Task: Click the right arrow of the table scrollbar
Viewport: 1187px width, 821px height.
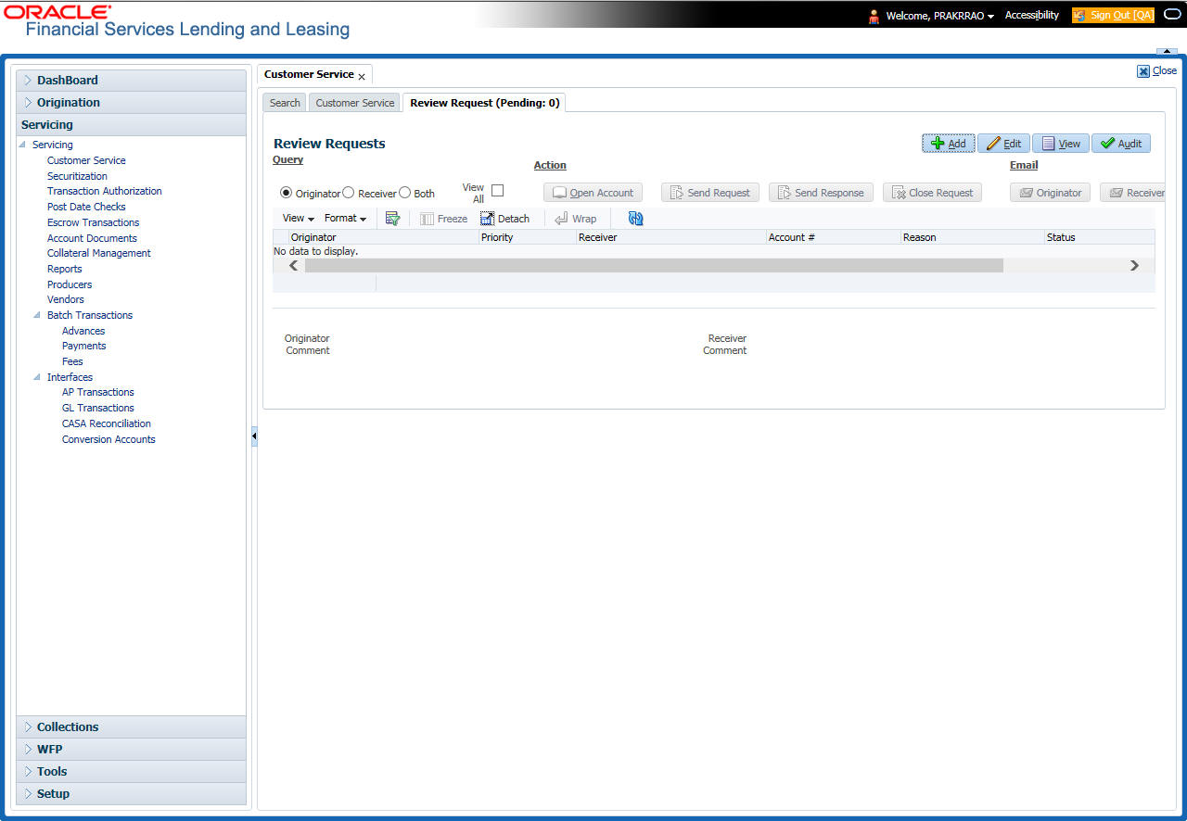Action: pyautogui.click(x=1134, y=266)
